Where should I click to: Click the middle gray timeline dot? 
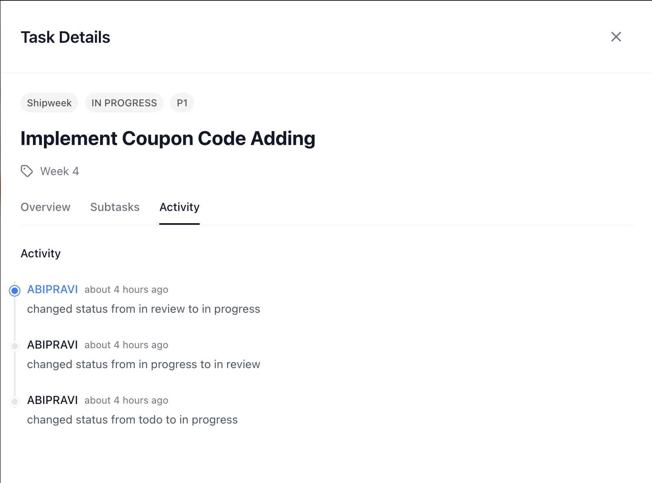pyautogui.click(x=15, y=346)
